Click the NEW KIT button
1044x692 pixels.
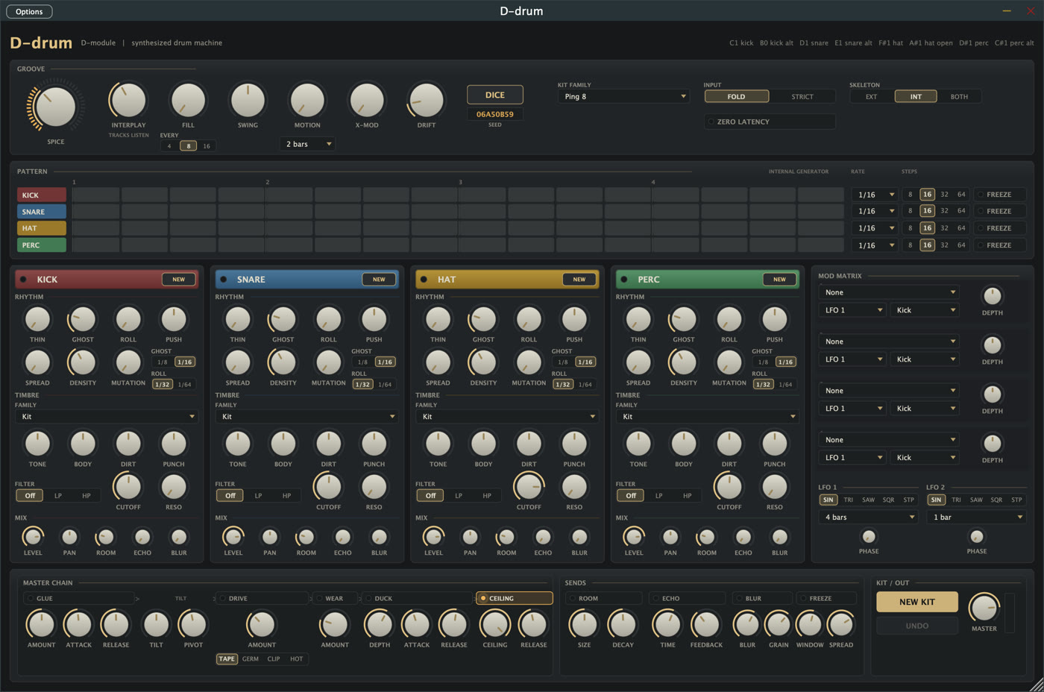[917, 602]
